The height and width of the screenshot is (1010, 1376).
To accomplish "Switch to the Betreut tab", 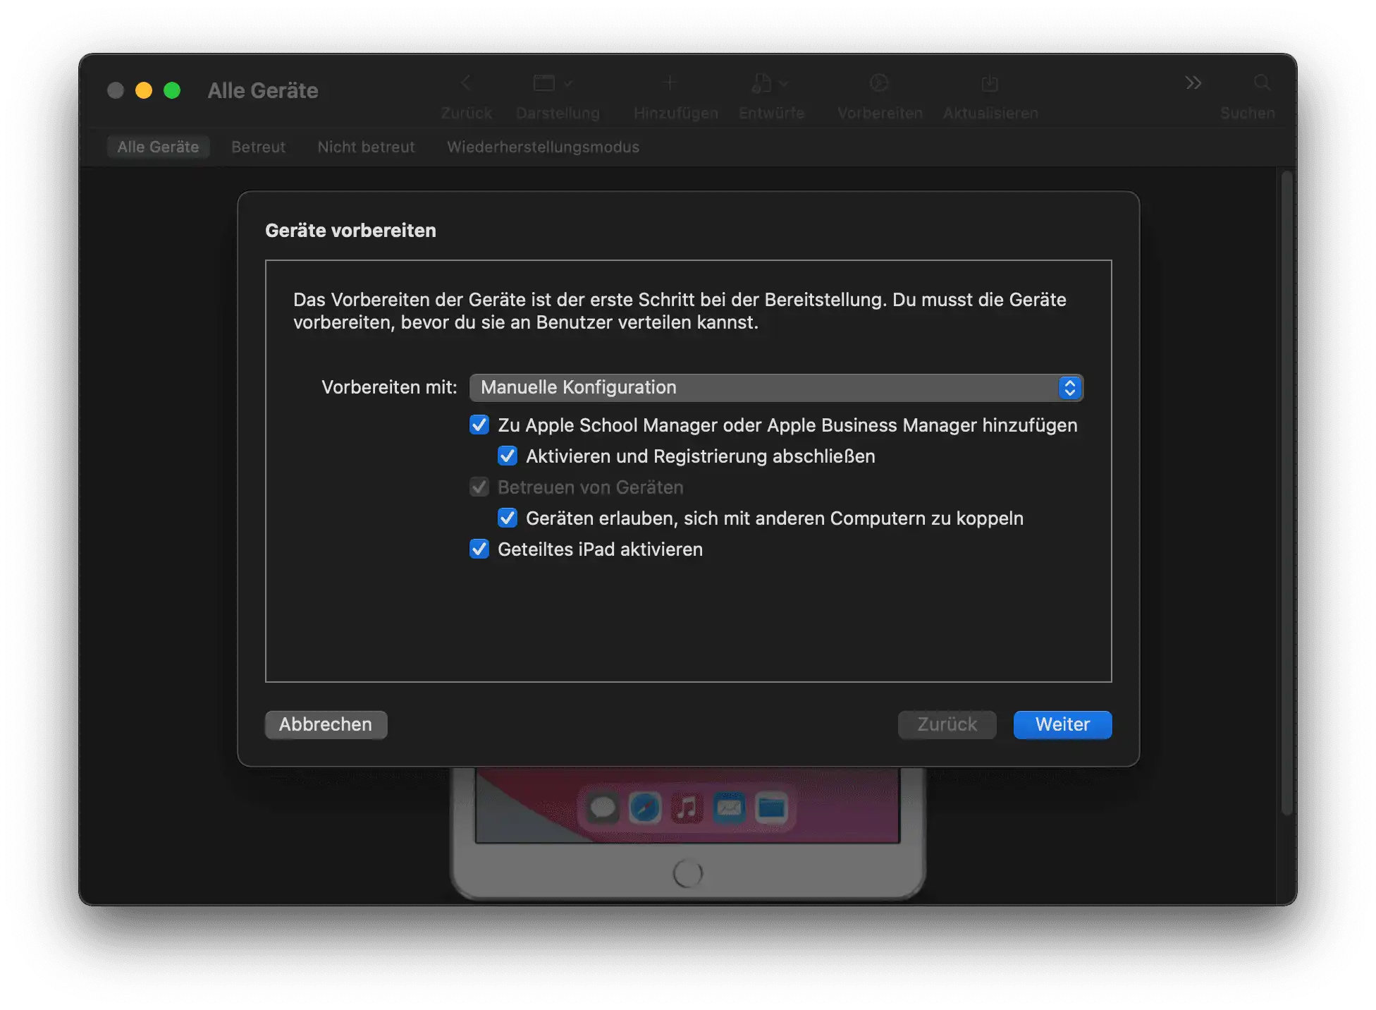I will (258, 147).
